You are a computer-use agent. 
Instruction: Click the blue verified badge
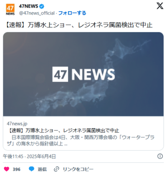point(42,6)
